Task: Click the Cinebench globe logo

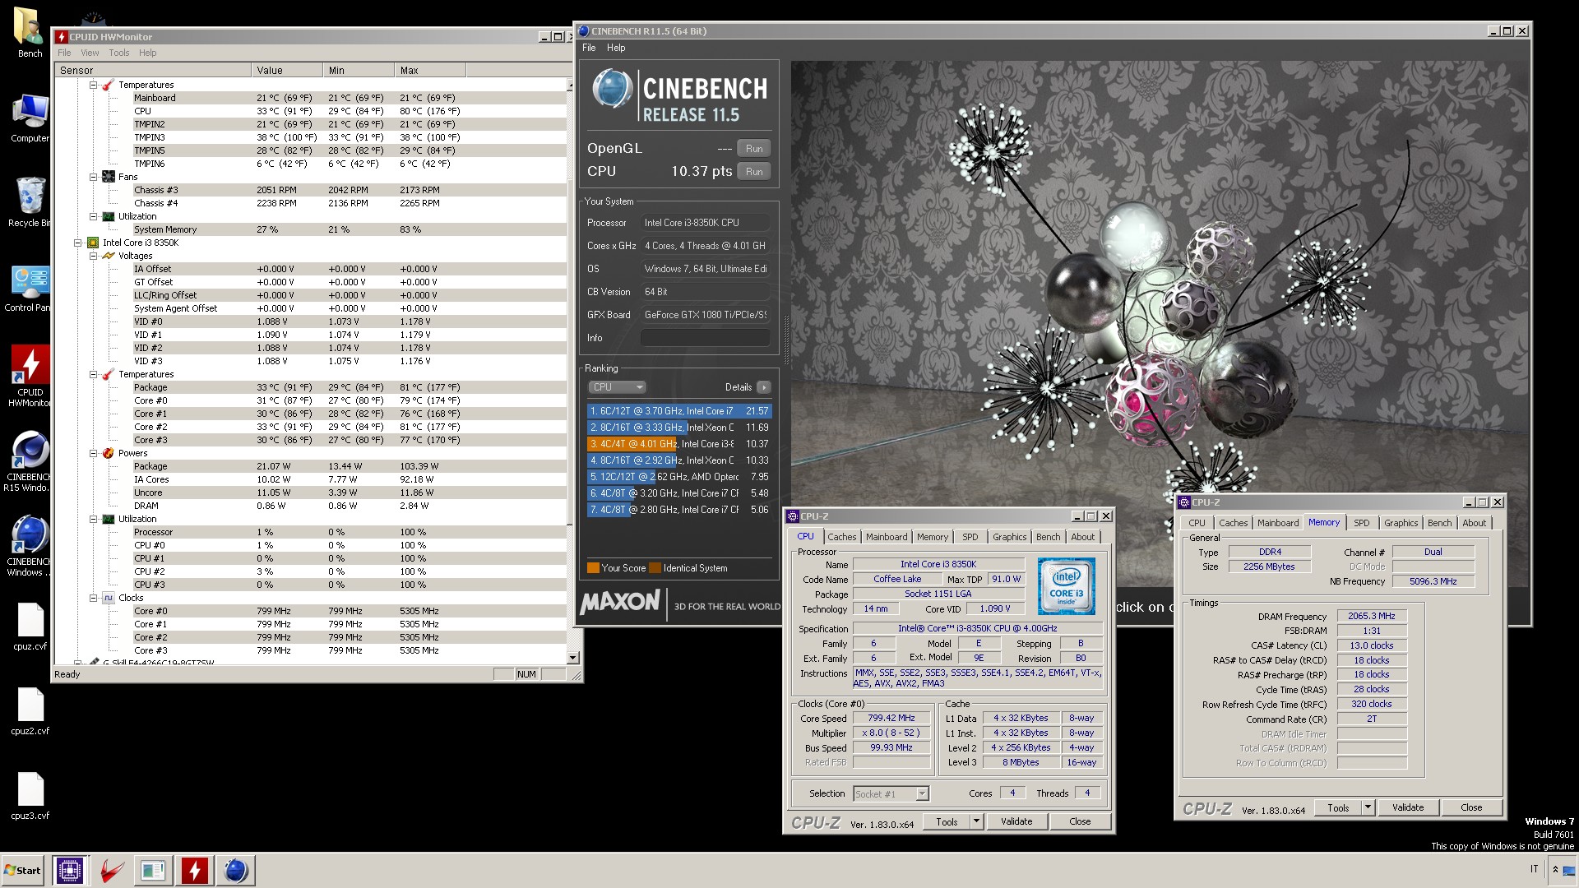Action: pyautogui.click(x=612, y=89)
